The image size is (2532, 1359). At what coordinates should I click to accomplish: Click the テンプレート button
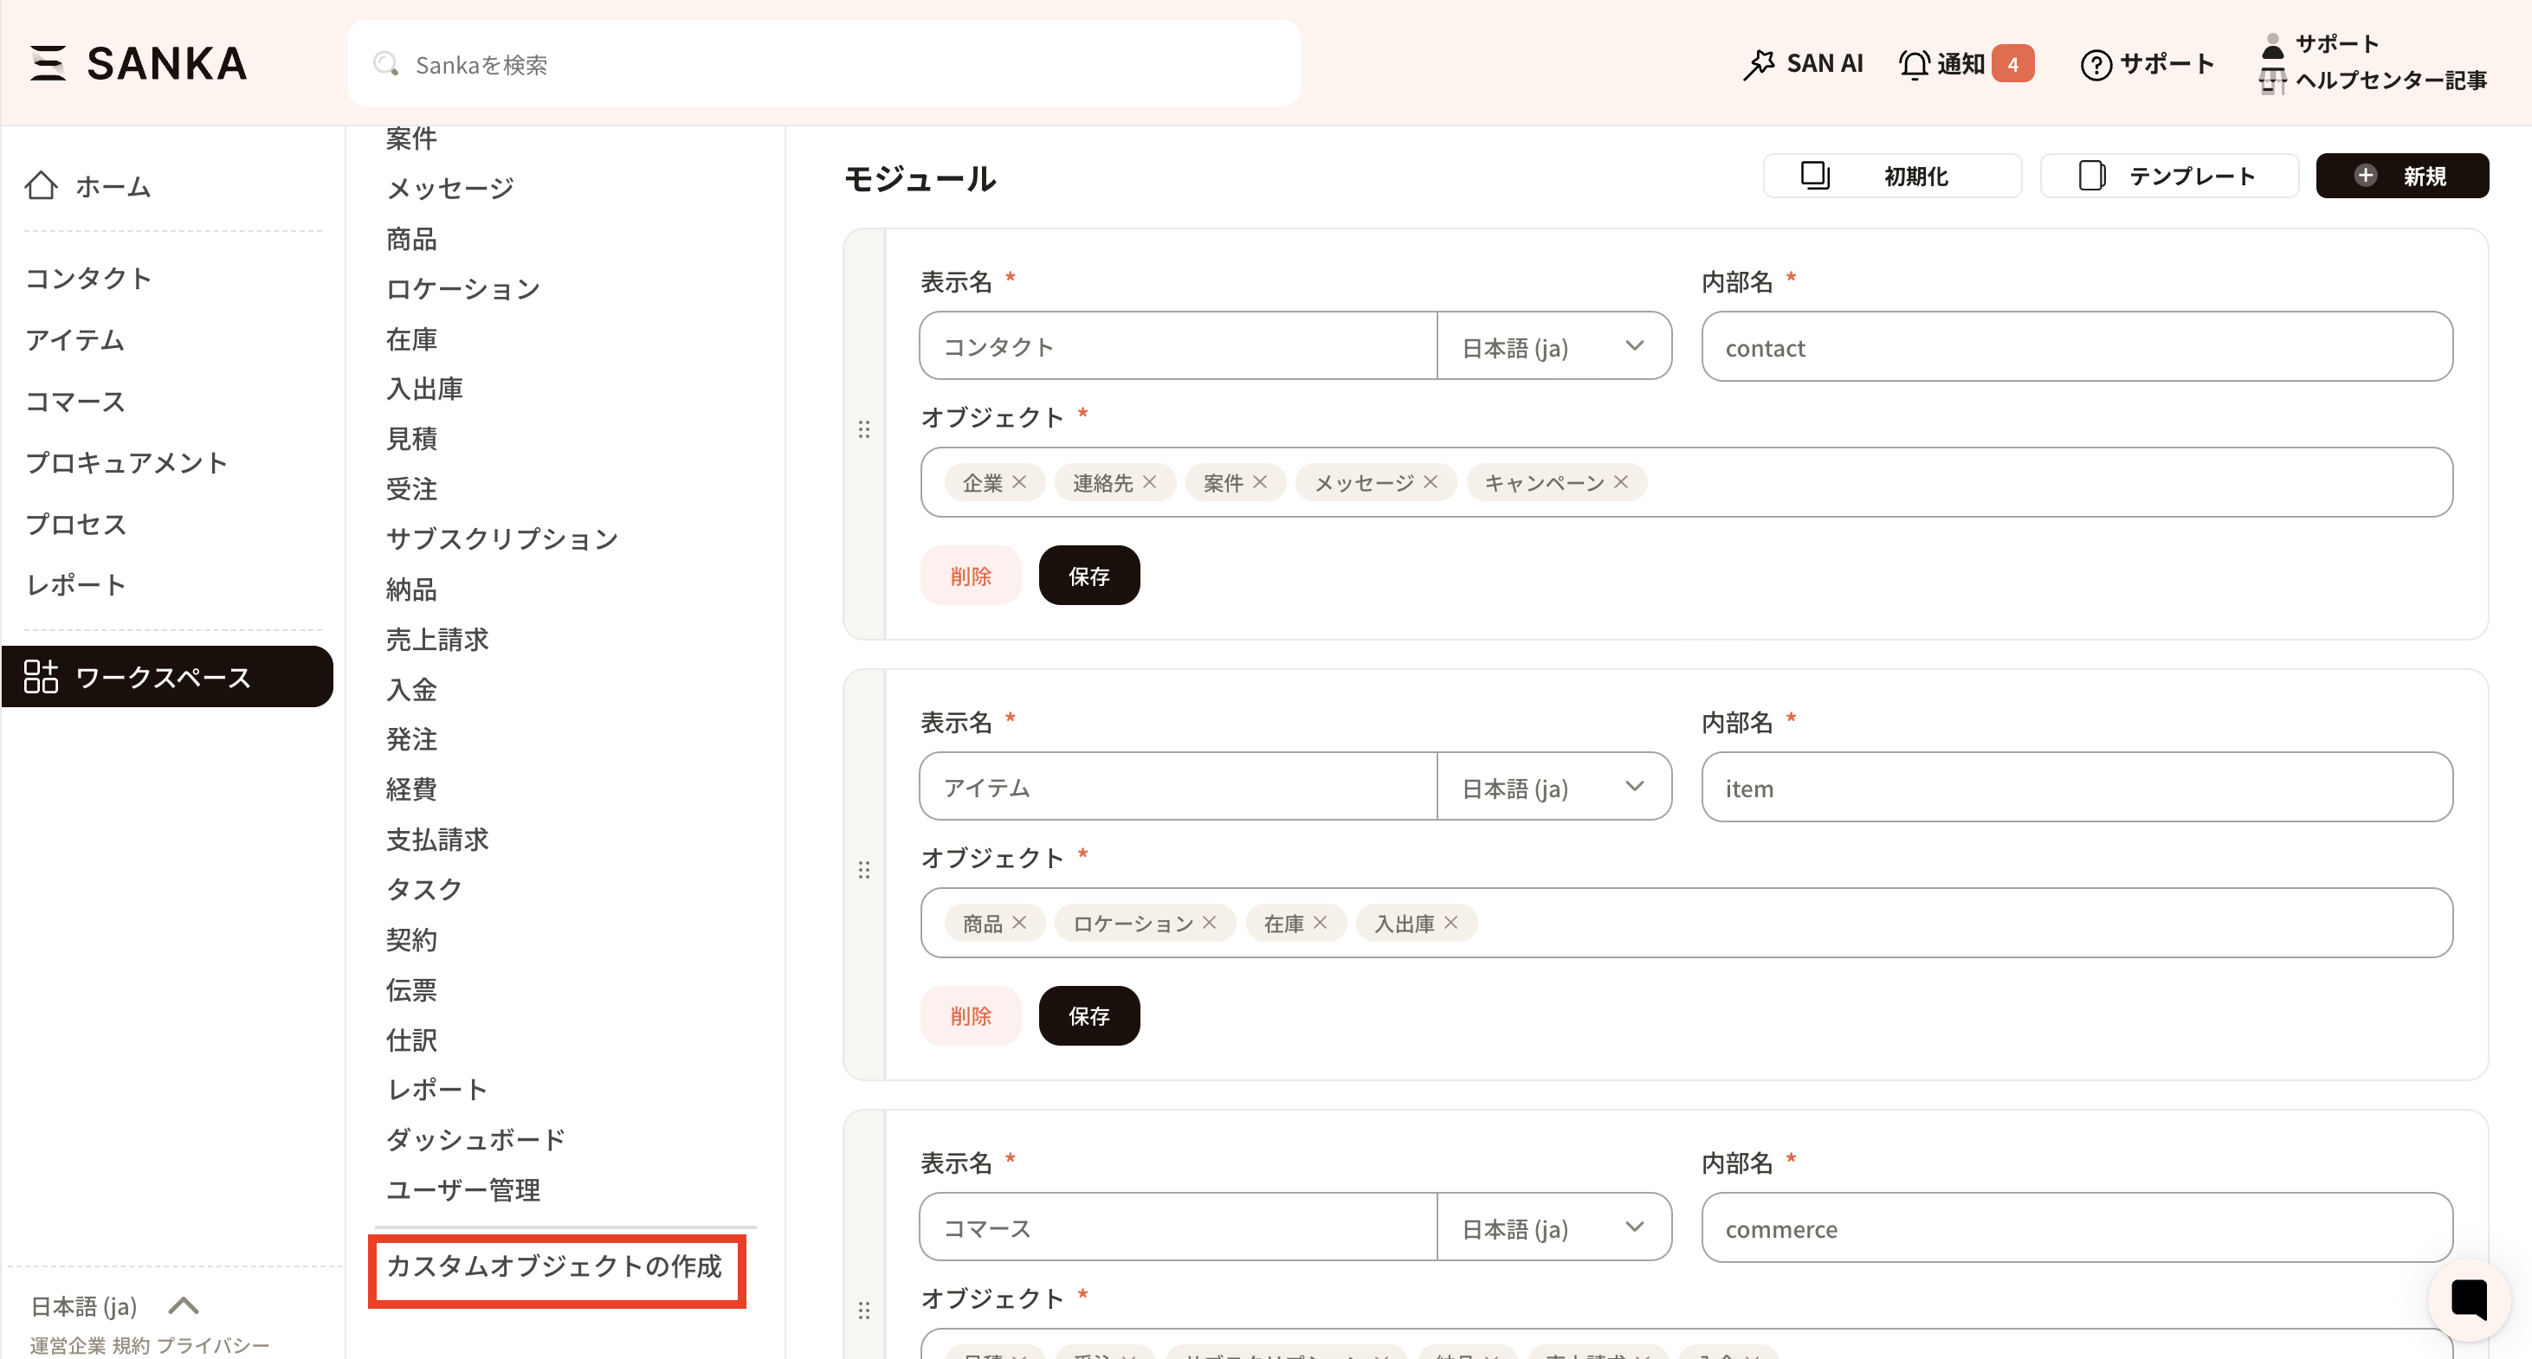coord(2168,176)
